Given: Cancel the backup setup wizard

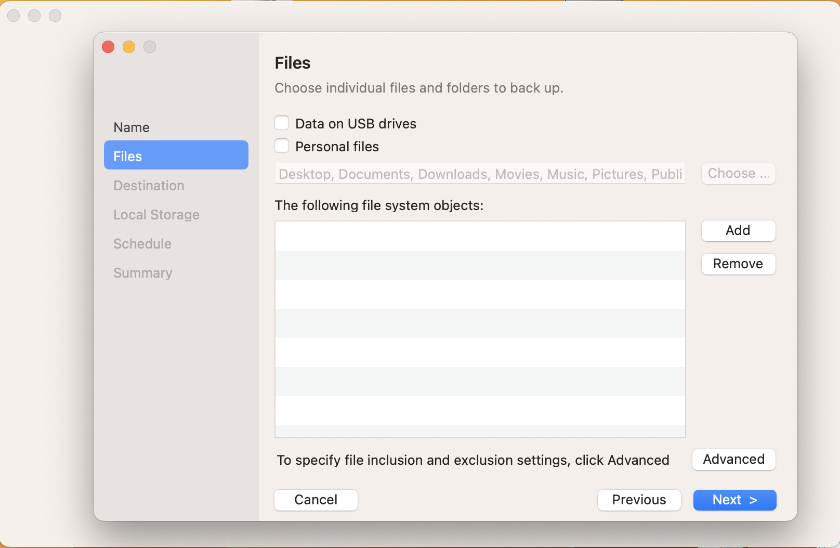Looking at the screenshot, I should pos(316,500).
